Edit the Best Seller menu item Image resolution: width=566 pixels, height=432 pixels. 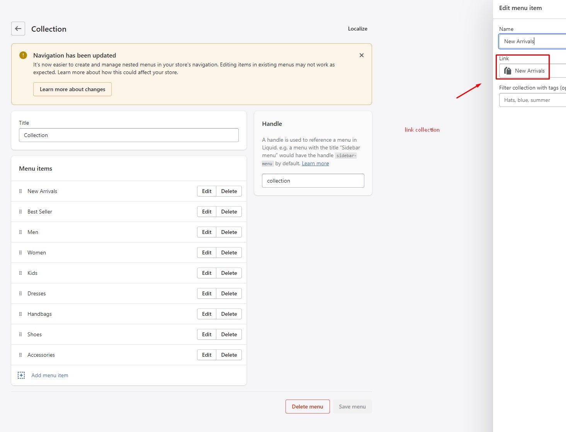click(x=207, y=212)
